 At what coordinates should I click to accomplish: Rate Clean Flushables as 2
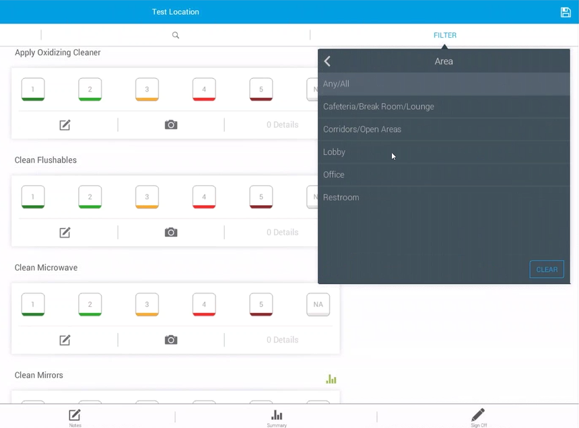pos(90,197)
